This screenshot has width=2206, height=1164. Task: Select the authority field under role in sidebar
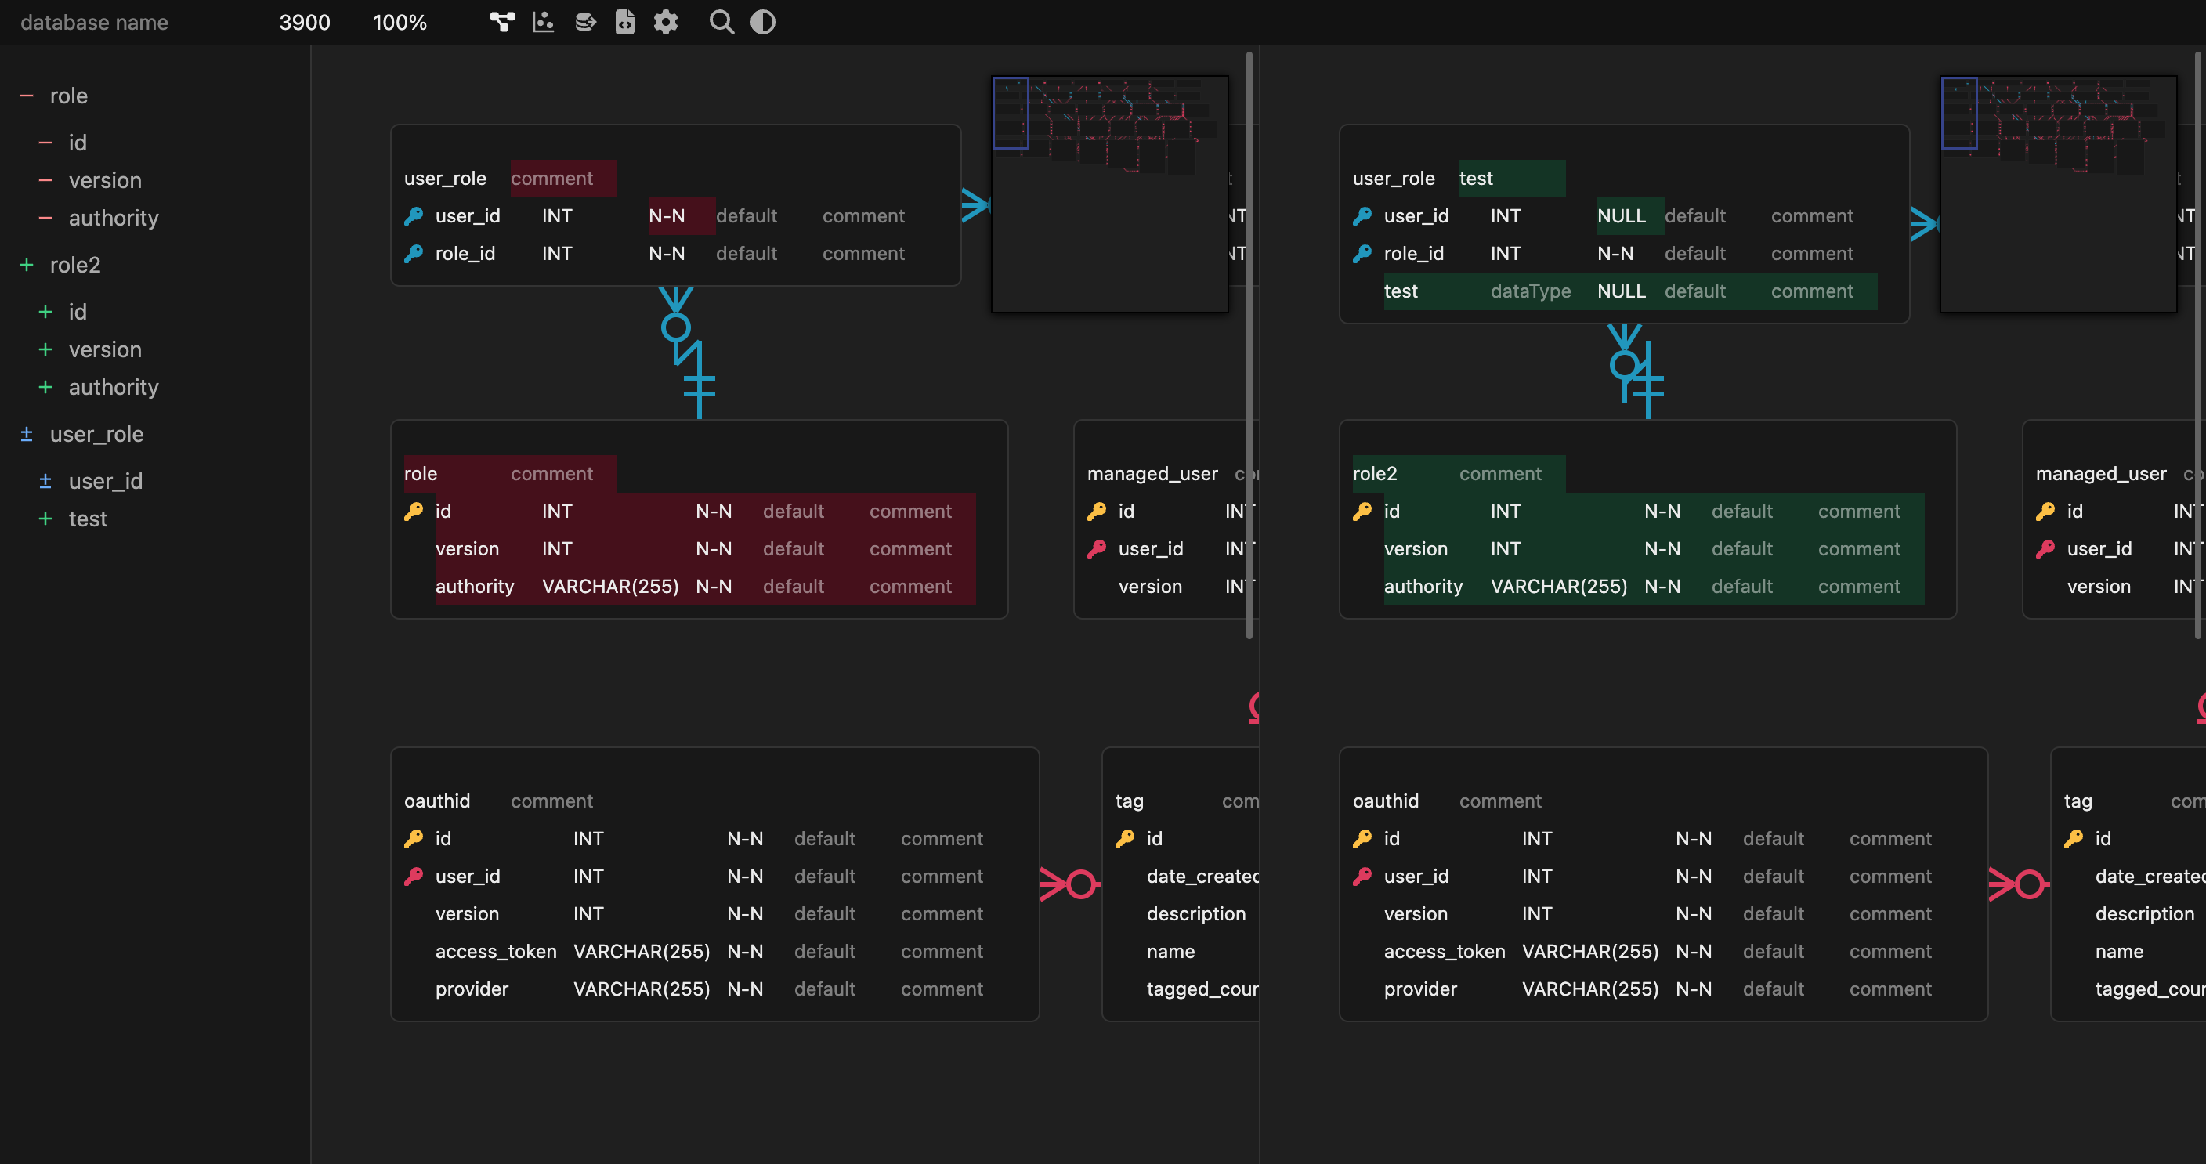113,218
